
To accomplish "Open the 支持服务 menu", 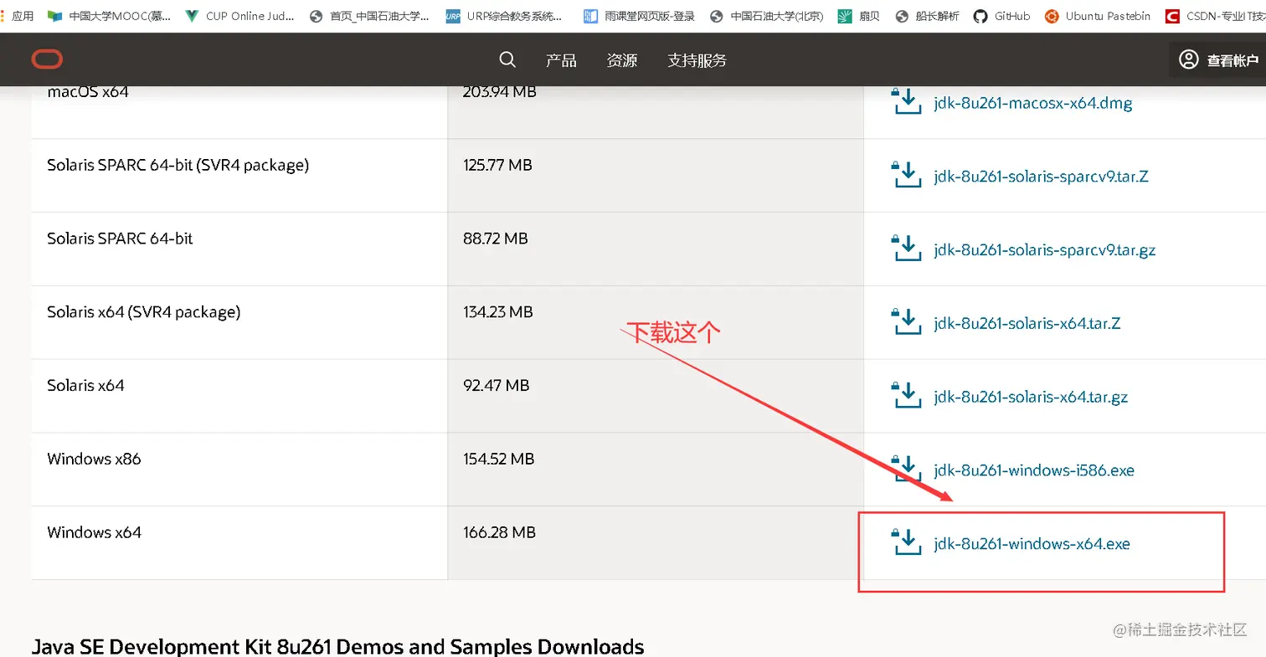I will click(x=697, y=60).
